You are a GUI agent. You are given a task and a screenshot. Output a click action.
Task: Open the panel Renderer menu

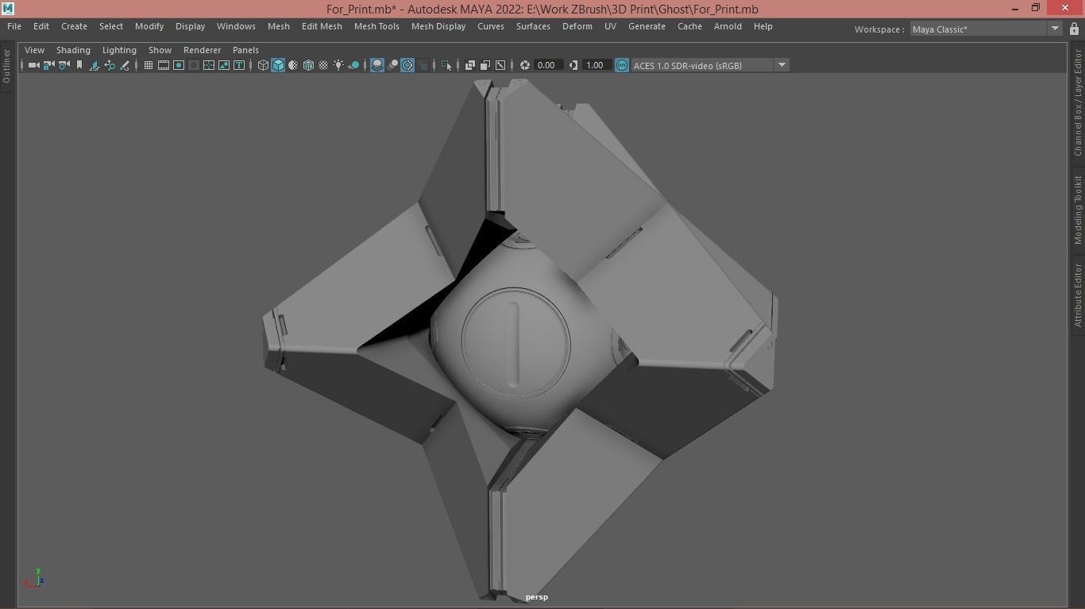pyautogui.click(x=202, y=50)
